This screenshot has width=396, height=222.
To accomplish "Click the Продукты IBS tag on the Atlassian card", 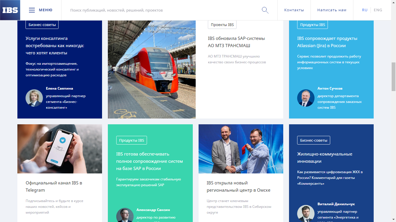I will [312, 25].
